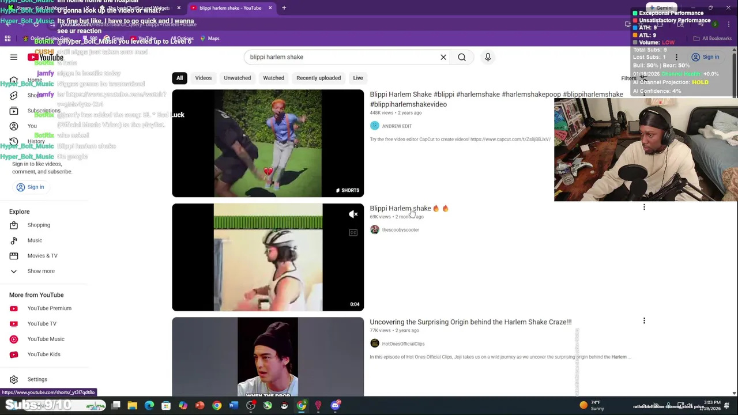Open thescoobyscooter channel link

coord(400,230)
